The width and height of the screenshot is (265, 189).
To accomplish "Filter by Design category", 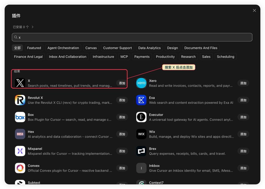I will click(x=172, y=48).
